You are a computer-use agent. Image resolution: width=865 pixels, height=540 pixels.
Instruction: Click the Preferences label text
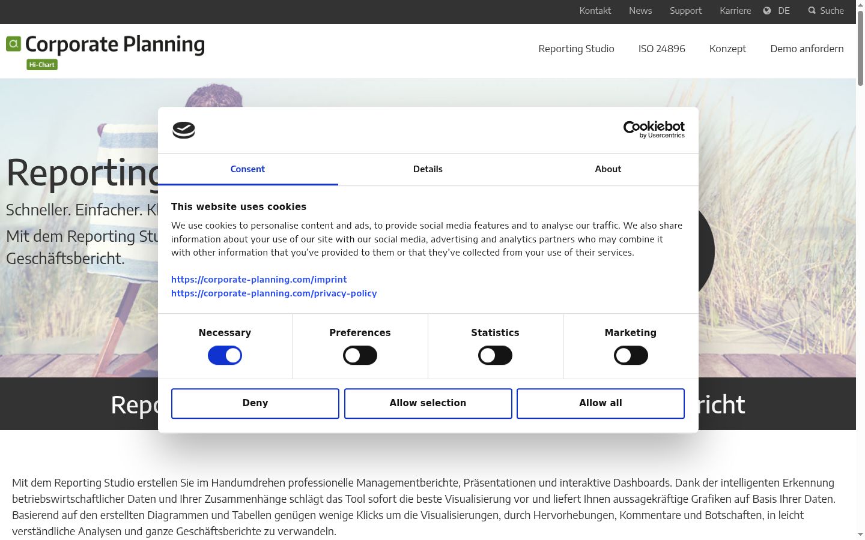360,332
